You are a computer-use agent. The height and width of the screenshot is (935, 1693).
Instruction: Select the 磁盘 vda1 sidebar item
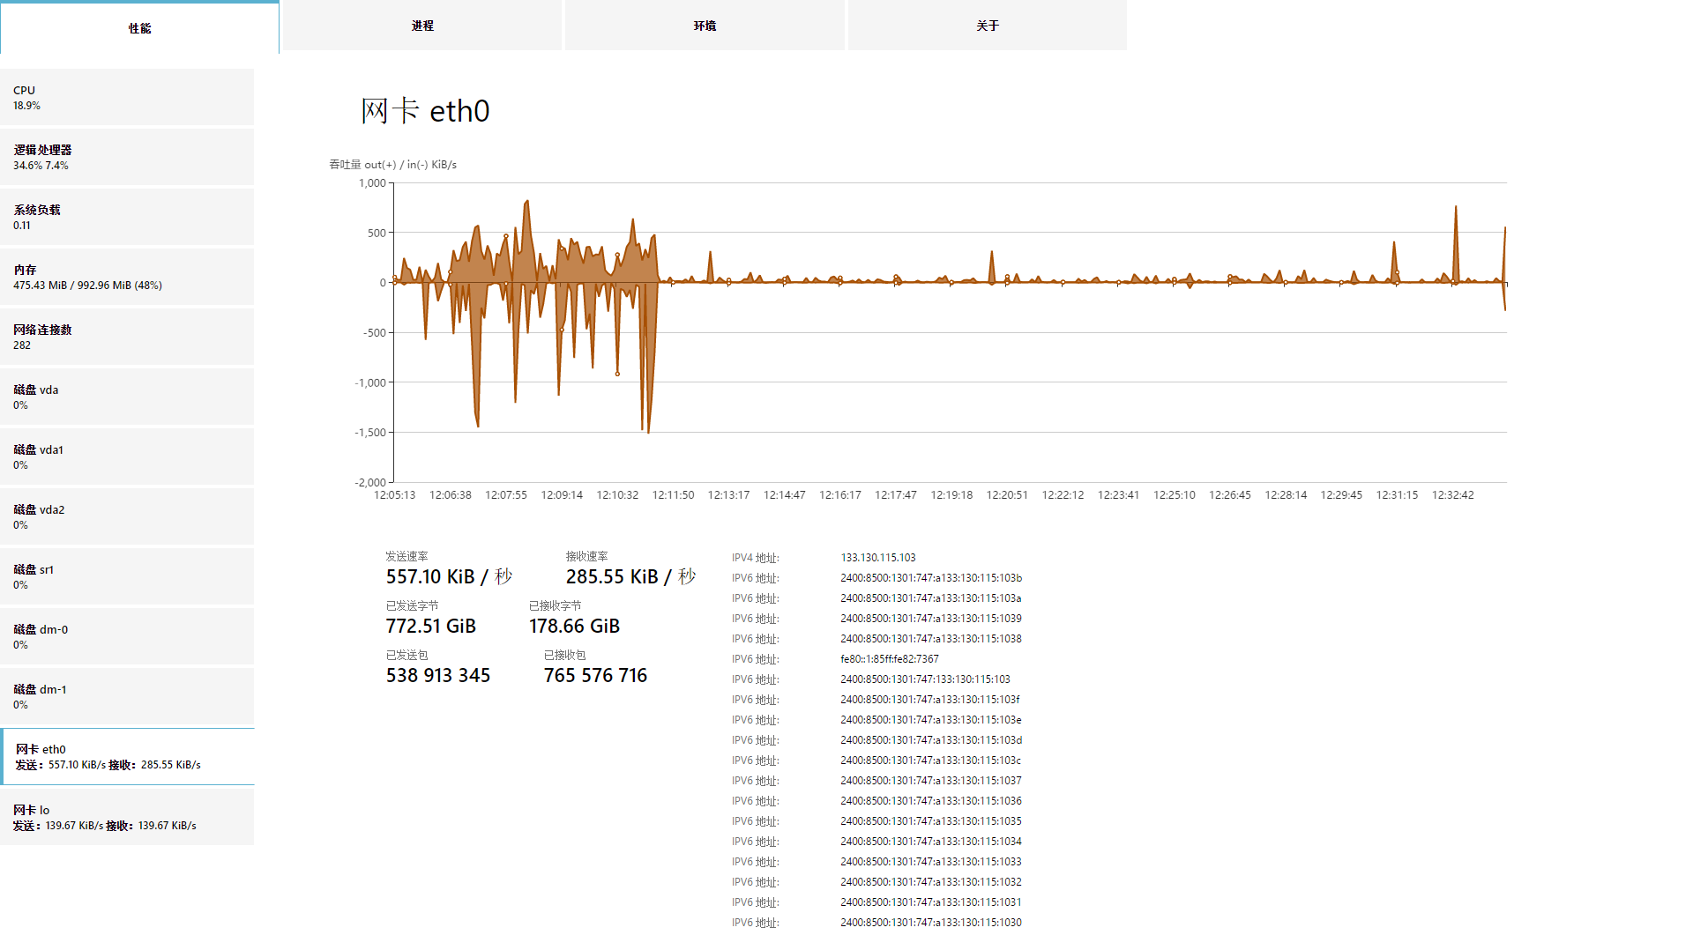(127, 456)
